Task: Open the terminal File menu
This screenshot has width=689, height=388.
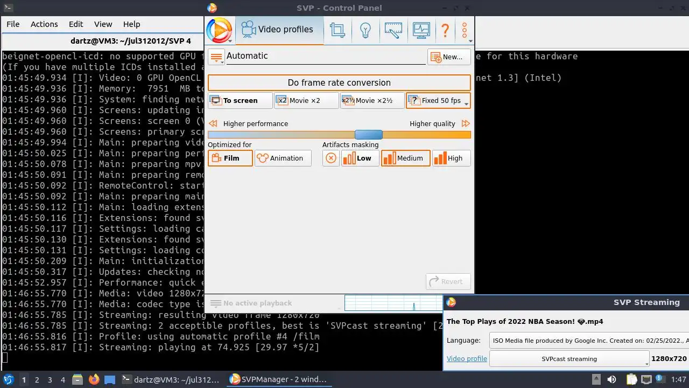Action: point(13,24)
